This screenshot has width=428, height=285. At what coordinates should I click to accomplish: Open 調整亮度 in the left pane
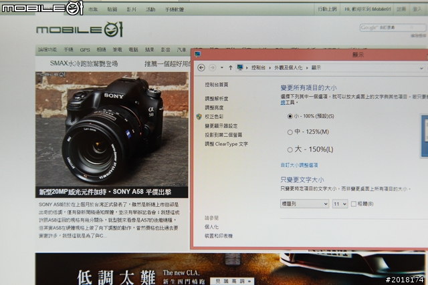click(x=214, y=108)
